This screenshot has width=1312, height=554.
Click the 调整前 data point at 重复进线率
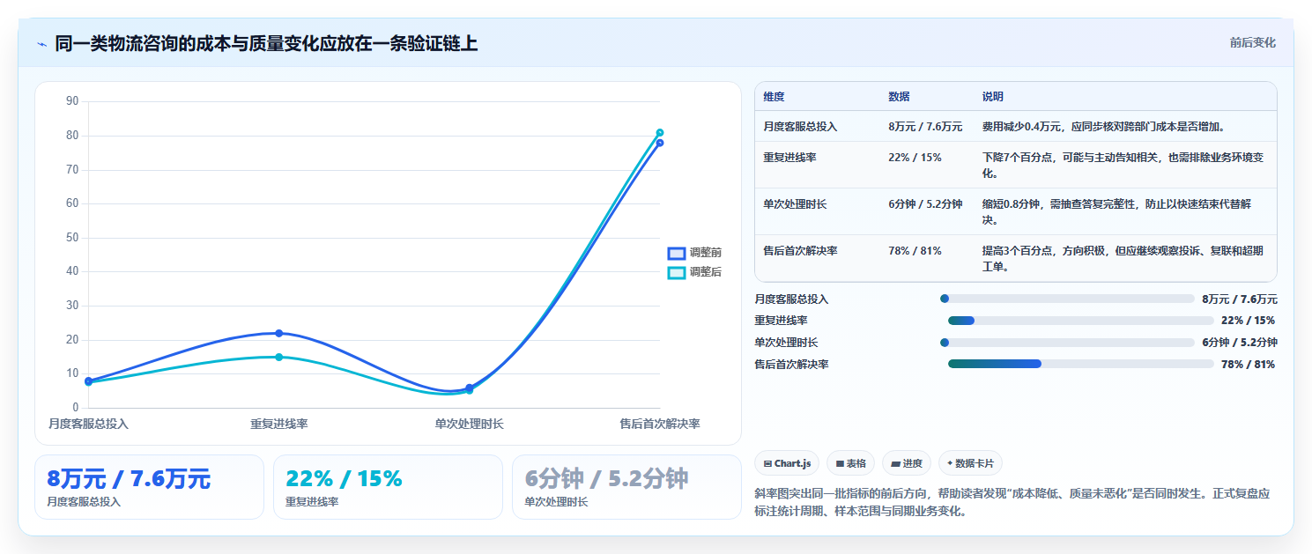click(278, 333)
